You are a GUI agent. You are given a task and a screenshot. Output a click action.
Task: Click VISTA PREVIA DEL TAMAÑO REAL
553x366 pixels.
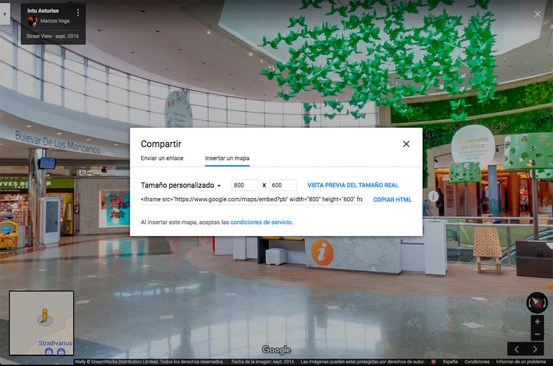click(353, 185)
